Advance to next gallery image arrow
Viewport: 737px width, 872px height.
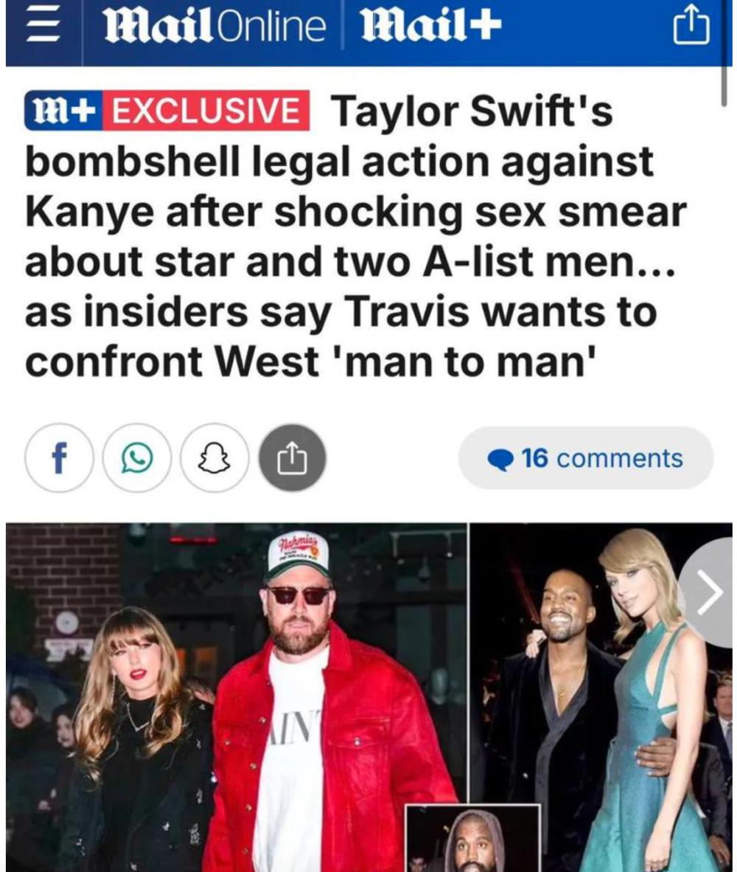click(x=709, y=592)
